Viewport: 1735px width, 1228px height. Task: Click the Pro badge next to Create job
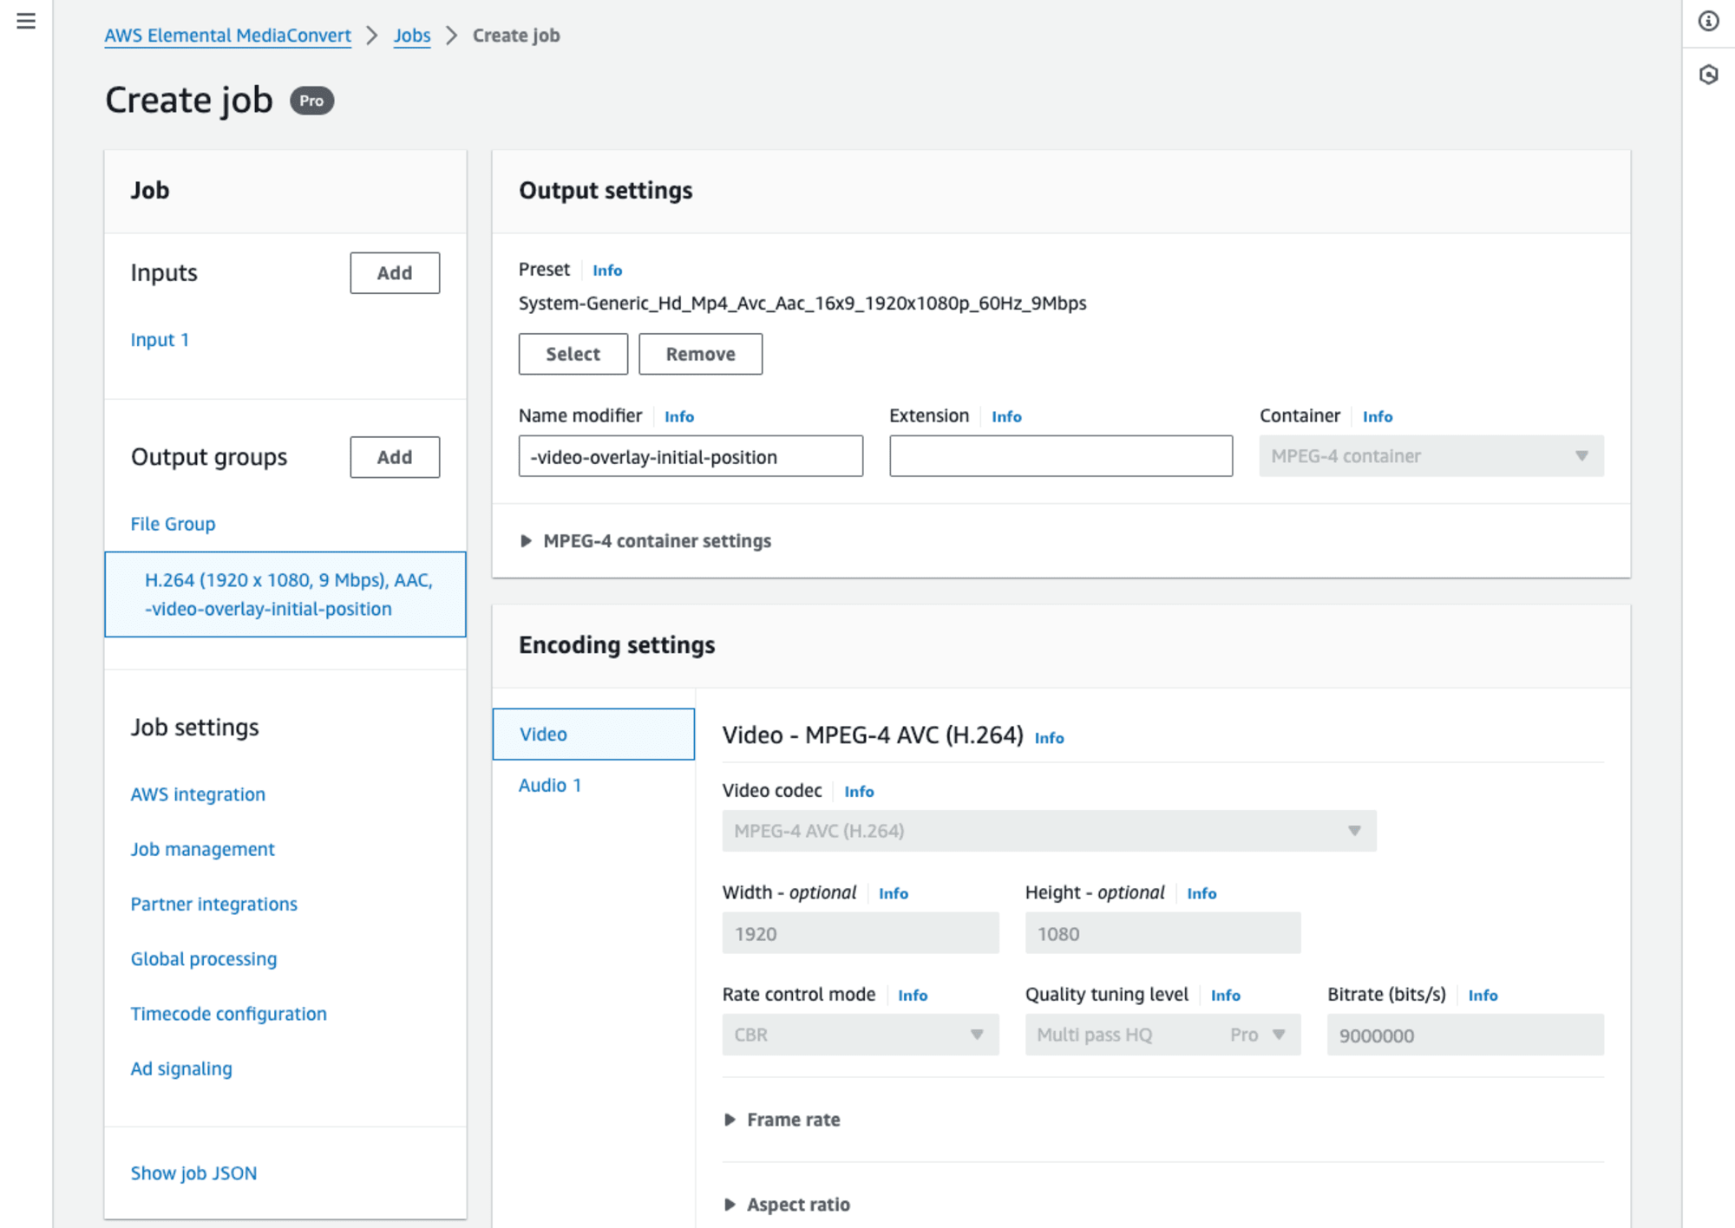tap(311, 101)
